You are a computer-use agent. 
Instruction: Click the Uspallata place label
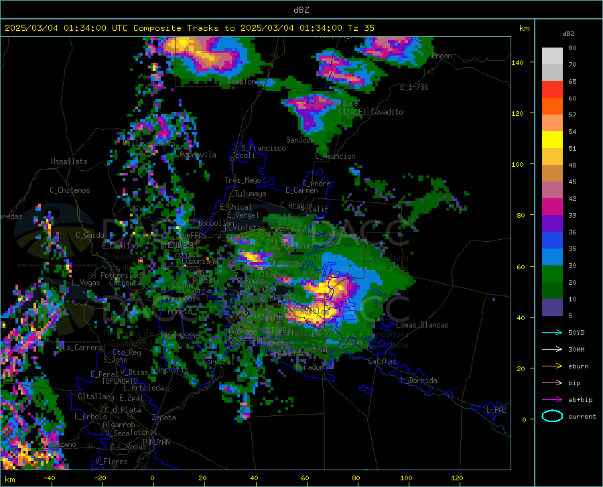click(69, 161)
